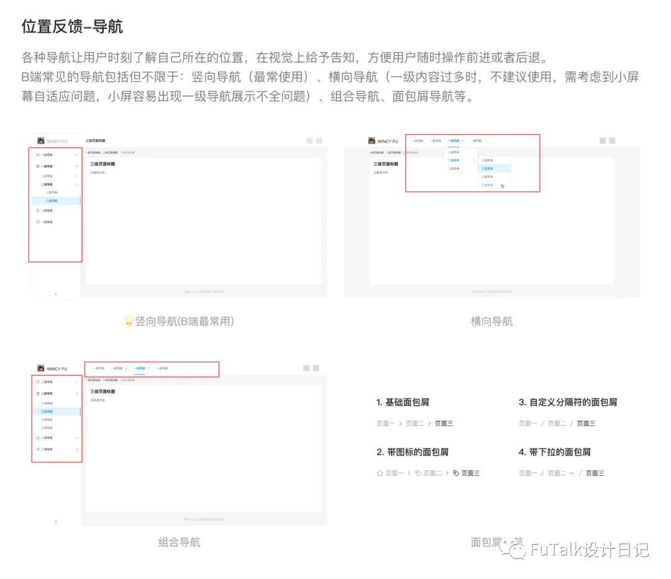Screen dimensions: 671x579
Task: Click the '3. 自定义分隔符的面包屑' heading
Action: click(x=568, y=402)
